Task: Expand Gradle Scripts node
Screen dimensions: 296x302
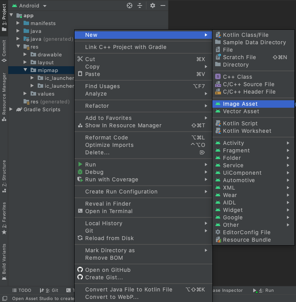Action: 11,109
